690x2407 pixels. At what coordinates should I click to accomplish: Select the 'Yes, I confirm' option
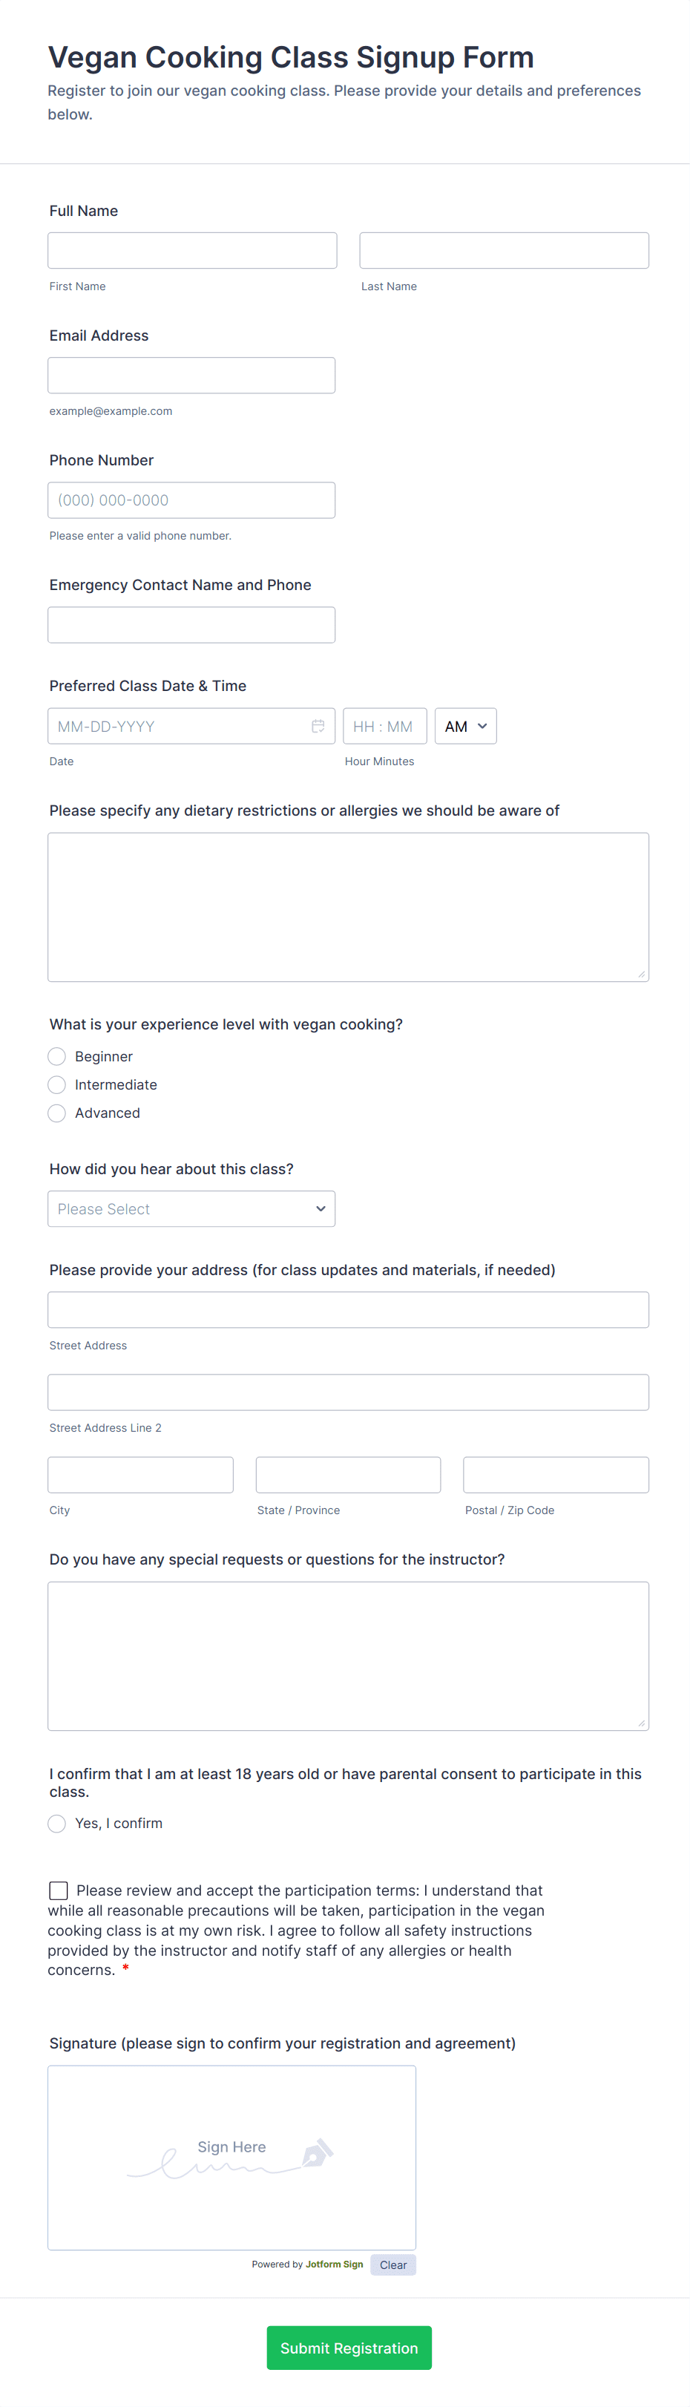coord(57,1823)
